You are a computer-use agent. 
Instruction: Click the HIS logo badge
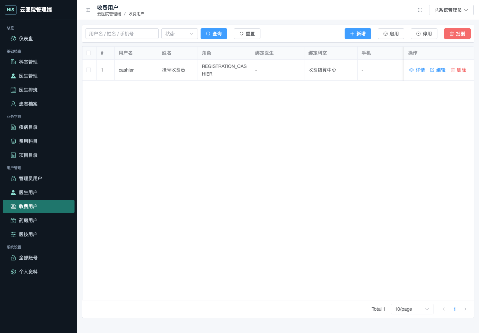11,10
